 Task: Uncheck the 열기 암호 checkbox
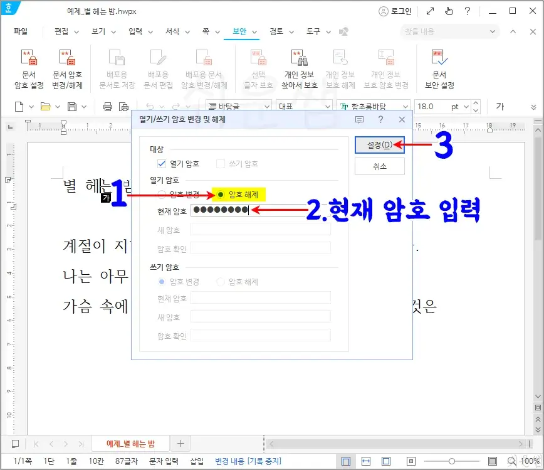click(161, 163)
